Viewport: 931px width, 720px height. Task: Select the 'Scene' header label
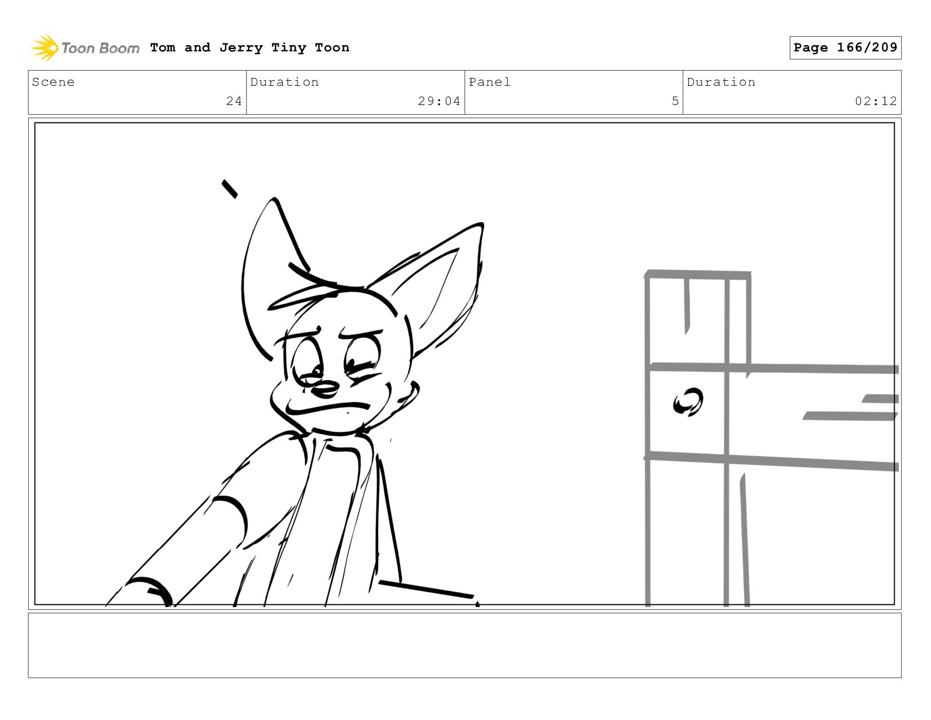(53, 82)
